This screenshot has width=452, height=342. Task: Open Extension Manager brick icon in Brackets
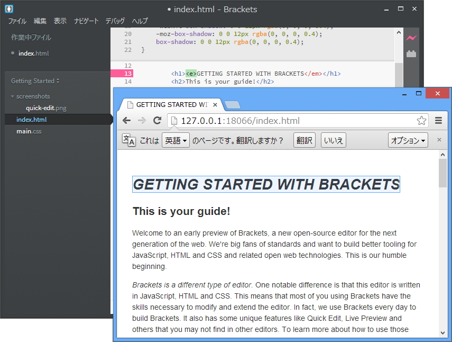pos(411,53)
